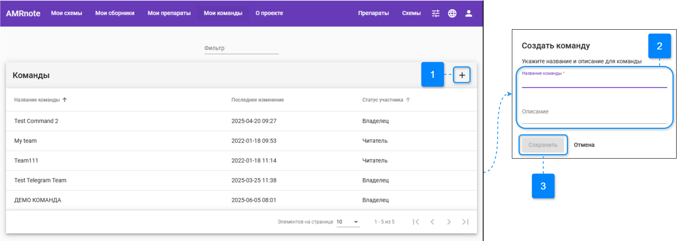Image resolution: width=677 pixels, height=241 pixels.
Task: Open Мои схемы menu item
Action: (x=66, y=13)
